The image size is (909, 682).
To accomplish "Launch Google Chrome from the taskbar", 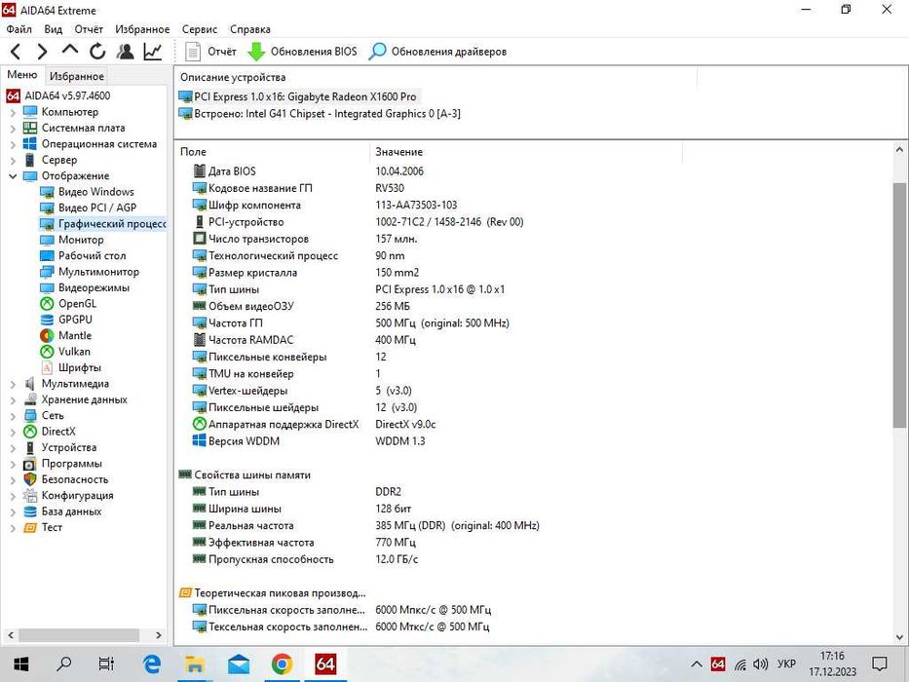I will pyautogui.click(x=282, y=664).
